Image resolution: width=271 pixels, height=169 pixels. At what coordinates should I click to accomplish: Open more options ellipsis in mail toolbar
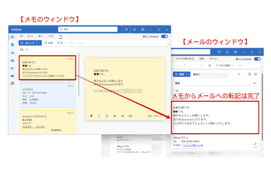click(240, 66)
